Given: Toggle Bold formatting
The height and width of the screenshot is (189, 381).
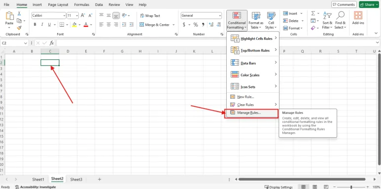Looking at the screenshot, I should click(x=35, y=25).
